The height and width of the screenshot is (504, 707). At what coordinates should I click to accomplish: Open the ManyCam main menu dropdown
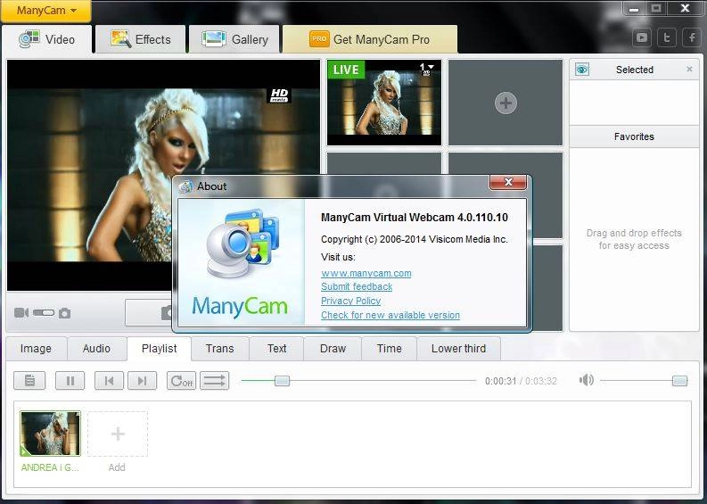point(46,11)
